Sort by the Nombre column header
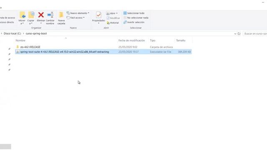Viewport: 267px width, 150px height. pos(20,40)
